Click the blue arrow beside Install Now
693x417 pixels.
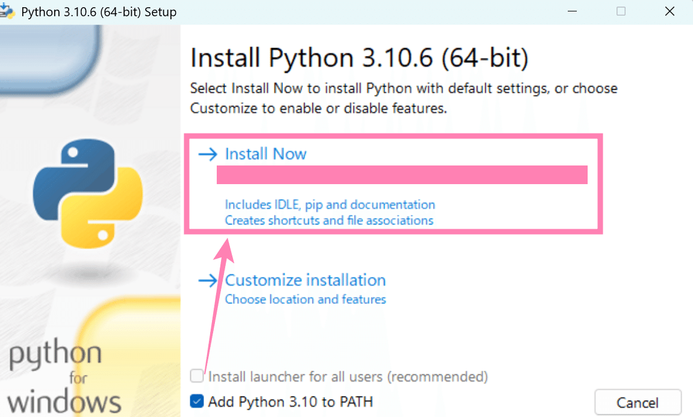207,154
